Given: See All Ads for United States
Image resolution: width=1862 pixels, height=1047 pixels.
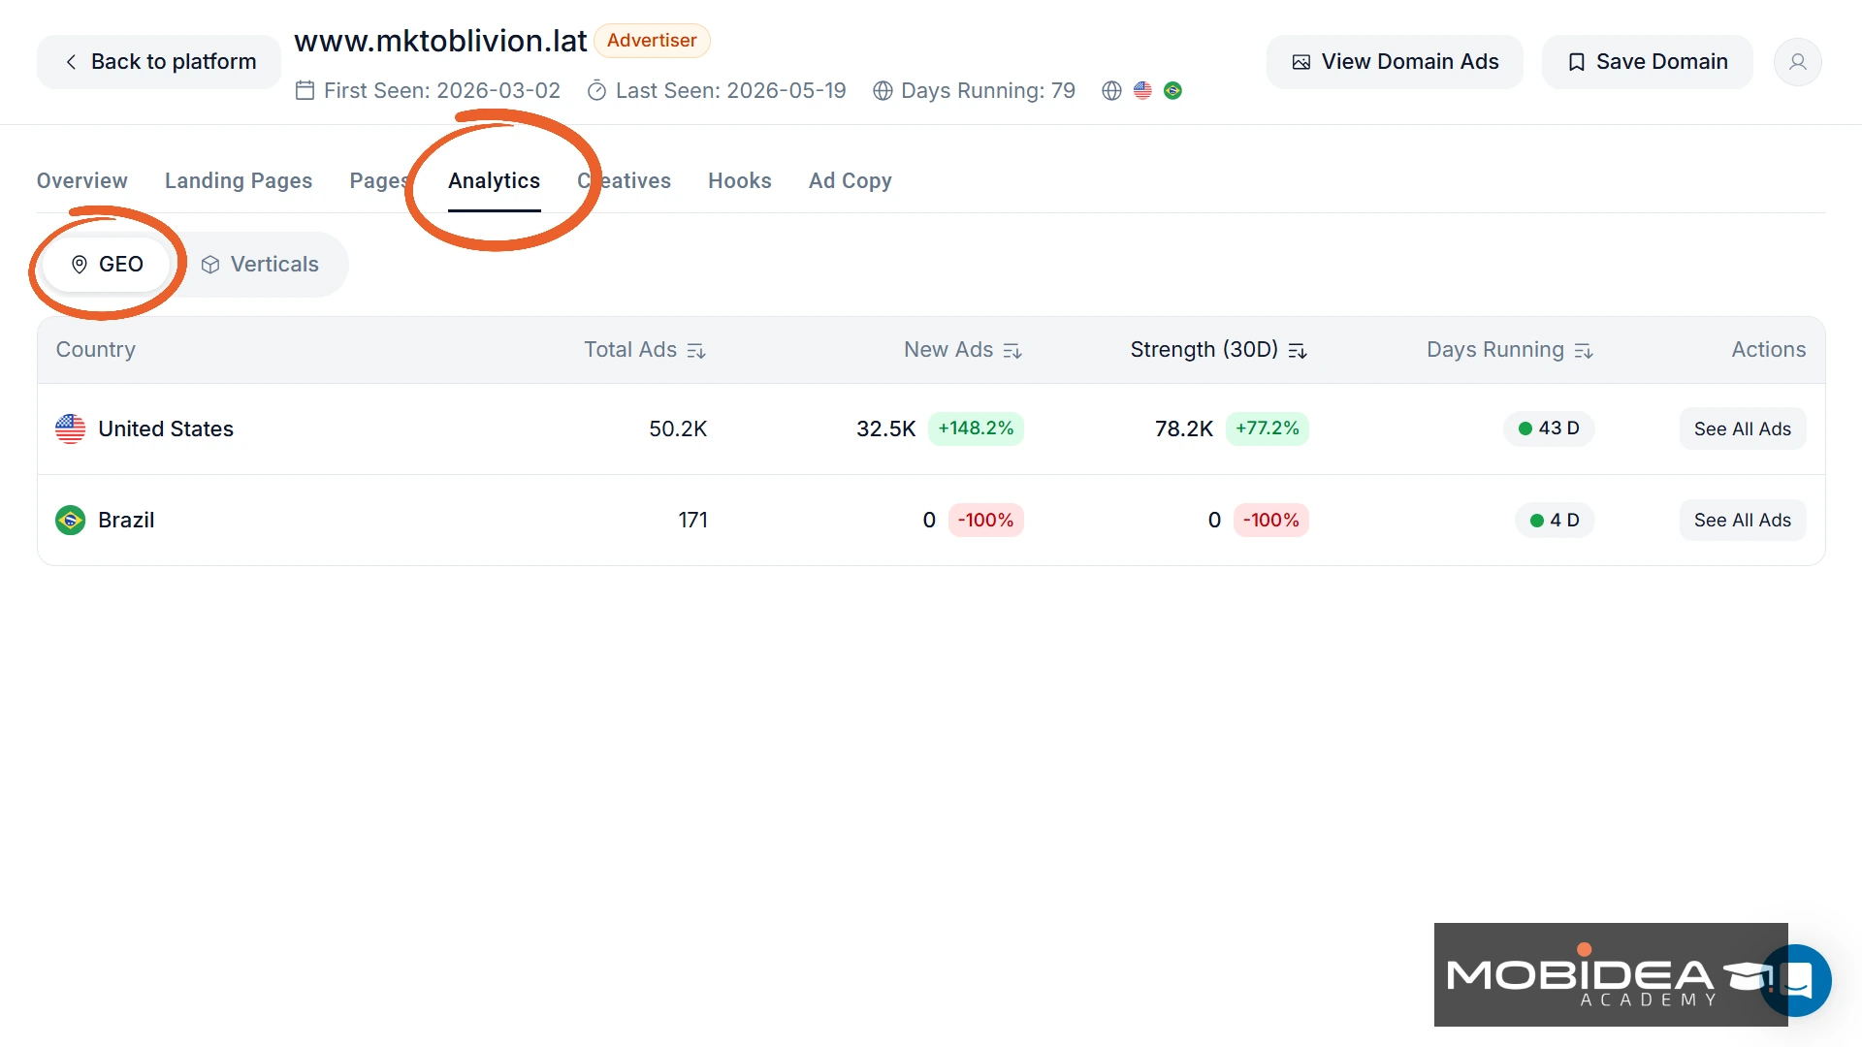Looking at the screenshot, I should click(x=1743, y=428).
